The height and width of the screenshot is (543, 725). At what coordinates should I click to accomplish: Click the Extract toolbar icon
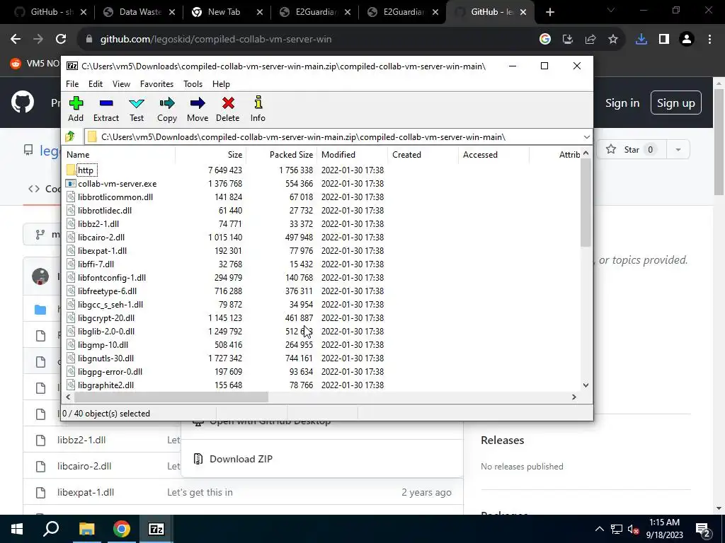tap(106, 109)
